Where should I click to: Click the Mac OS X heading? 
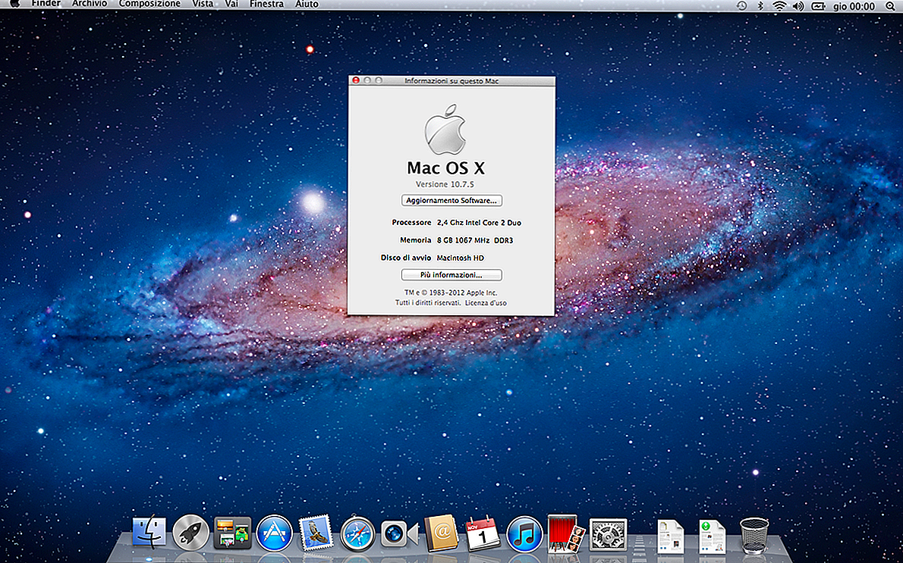click(x=445, y=168)
